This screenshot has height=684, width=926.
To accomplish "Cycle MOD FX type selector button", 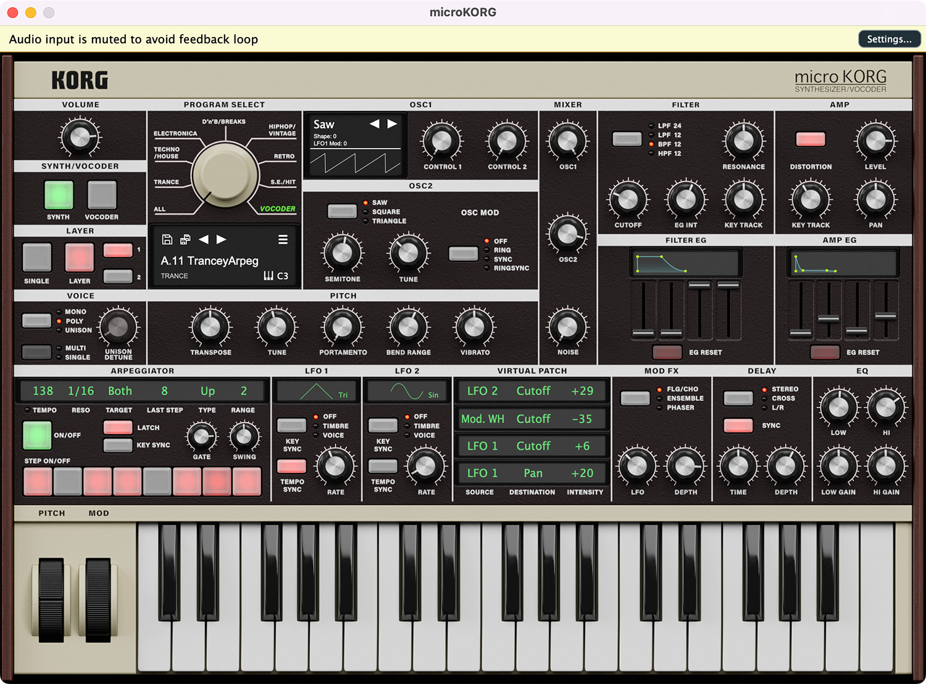I will (x=635, y=398).
